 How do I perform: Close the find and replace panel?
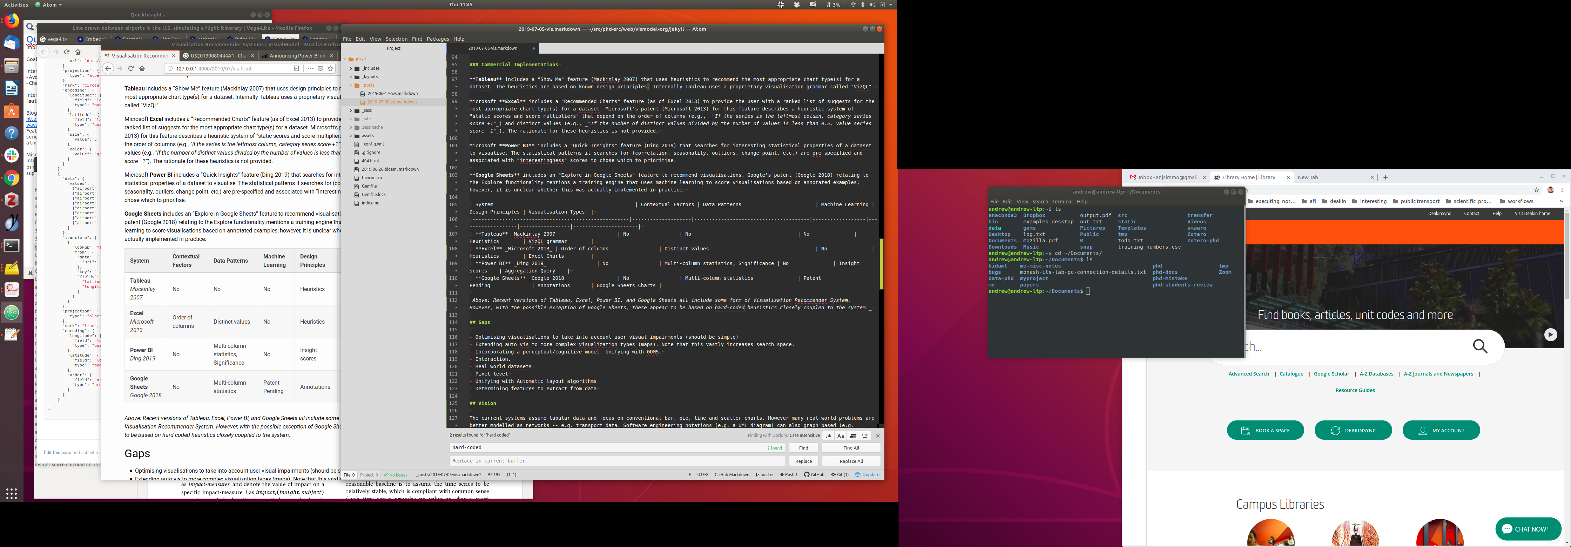(878, 436)
